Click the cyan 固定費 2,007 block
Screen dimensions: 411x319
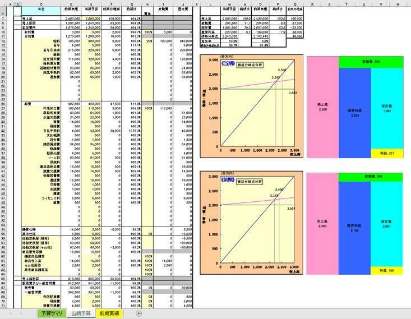pos(387,224)
